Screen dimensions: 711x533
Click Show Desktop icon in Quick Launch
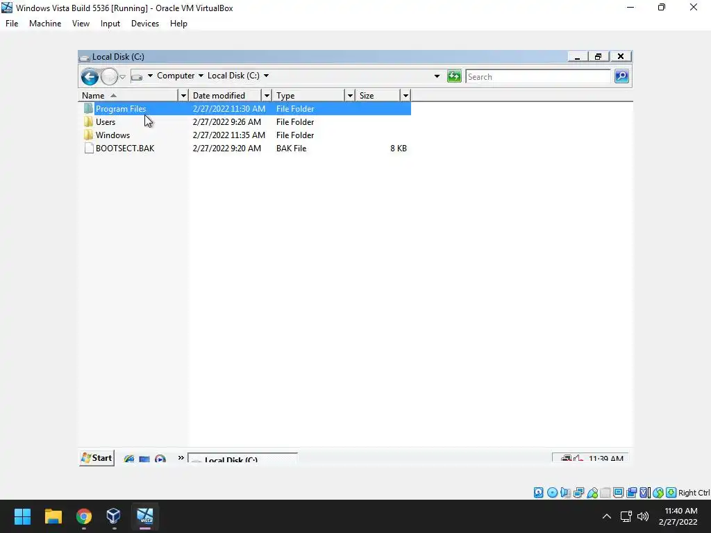pyautogui.click(x=144, y=459)
